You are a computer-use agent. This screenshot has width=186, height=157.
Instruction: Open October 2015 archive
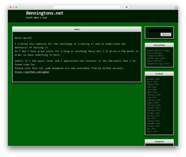point(153,116)
